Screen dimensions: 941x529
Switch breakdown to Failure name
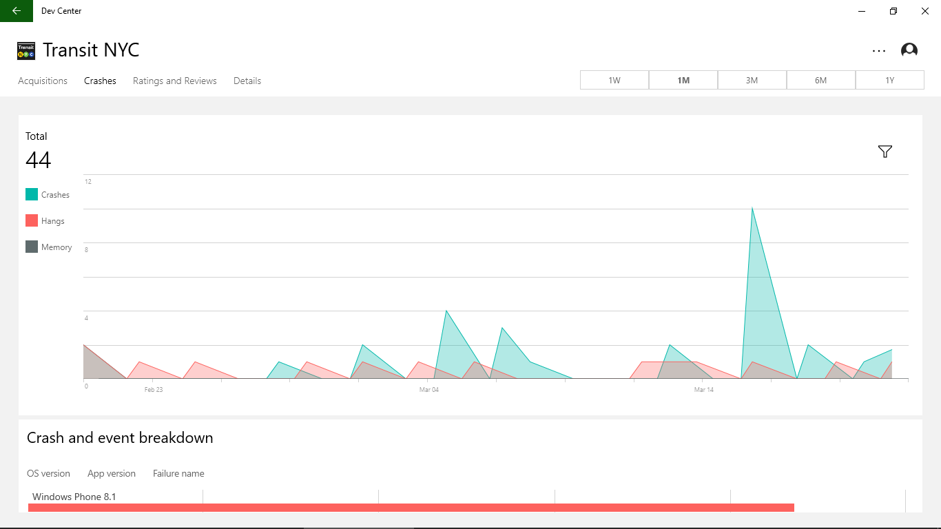pyautogui.click(x=178, y=473)
